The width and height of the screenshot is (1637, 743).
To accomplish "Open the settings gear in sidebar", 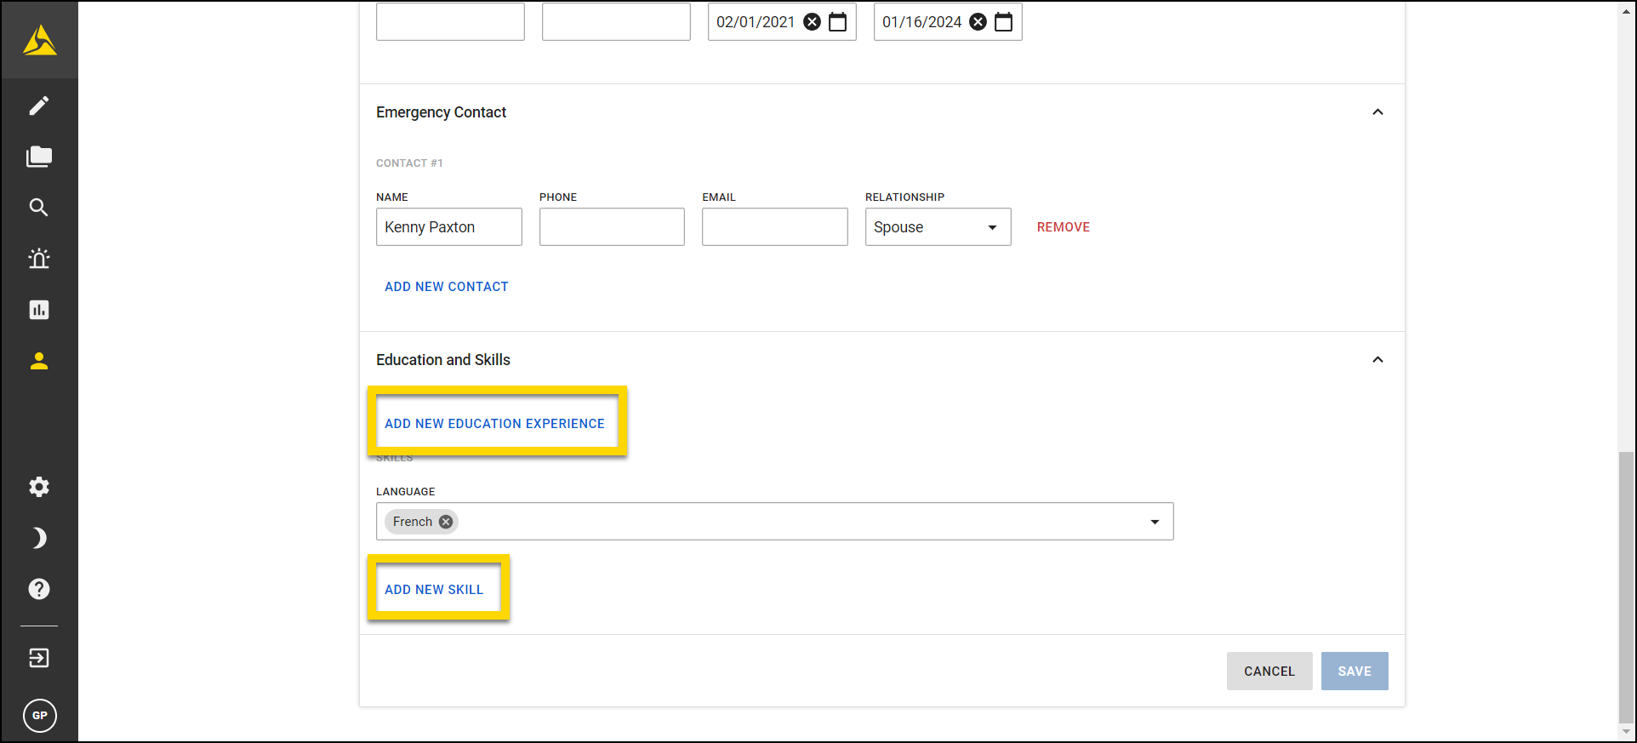I will pos(39,487).
